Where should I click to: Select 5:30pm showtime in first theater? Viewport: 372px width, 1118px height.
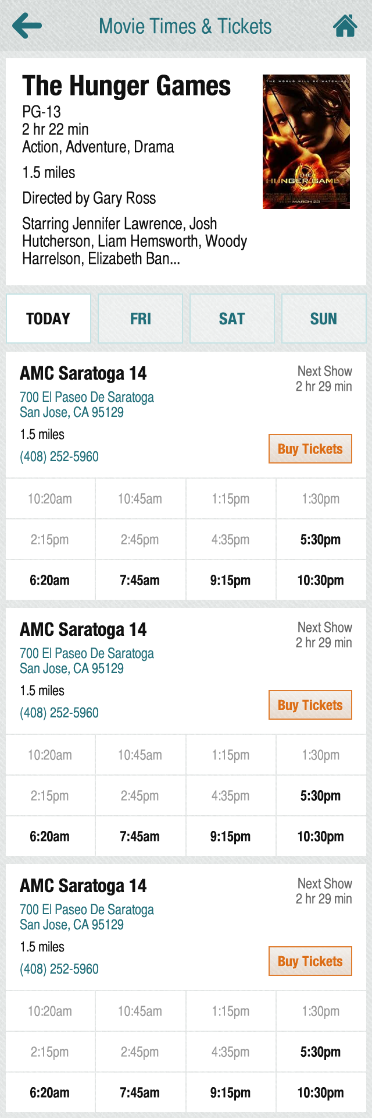[x=321, y=540]
